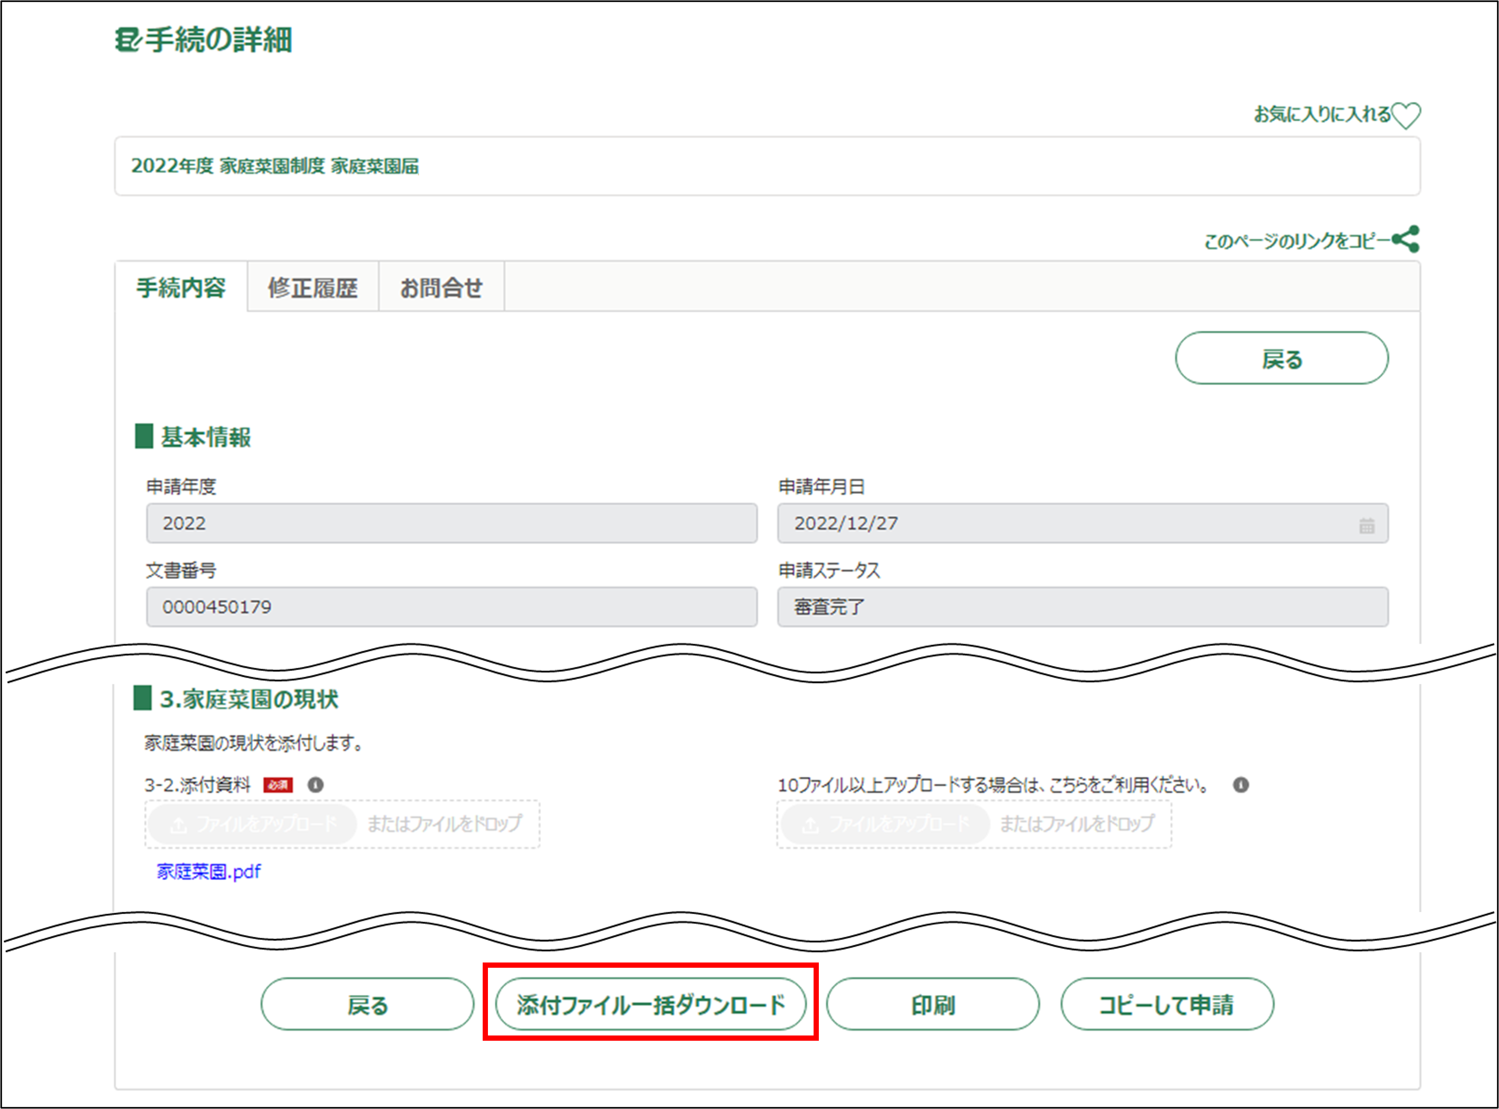Open calendar icon in 申請年月日 field
This screenshot has width=1499, height=1109.
click(1367, 525)
